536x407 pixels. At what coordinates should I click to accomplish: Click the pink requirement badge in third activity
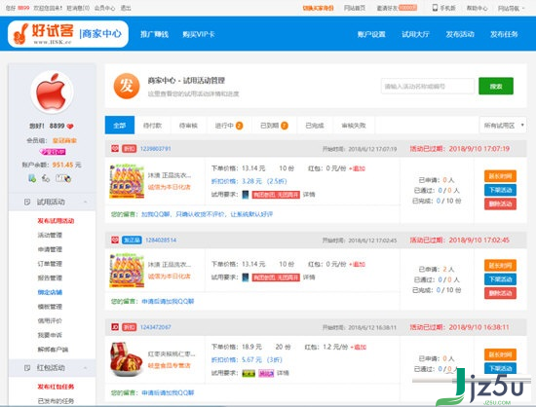266,373
